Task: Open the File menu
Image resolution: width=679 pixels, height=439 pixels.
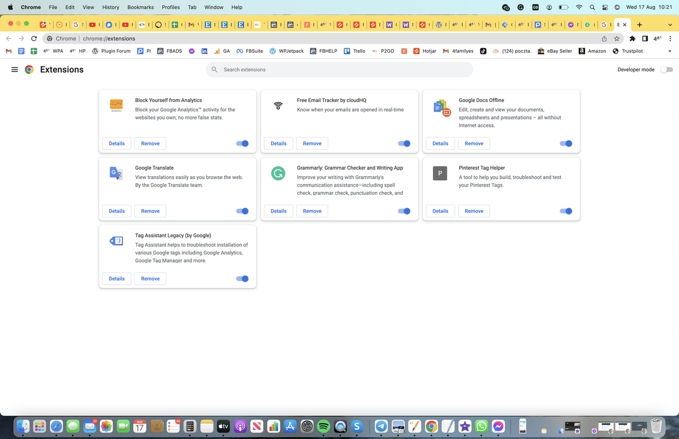Action: pyautogui.click(x=53, y=7)
